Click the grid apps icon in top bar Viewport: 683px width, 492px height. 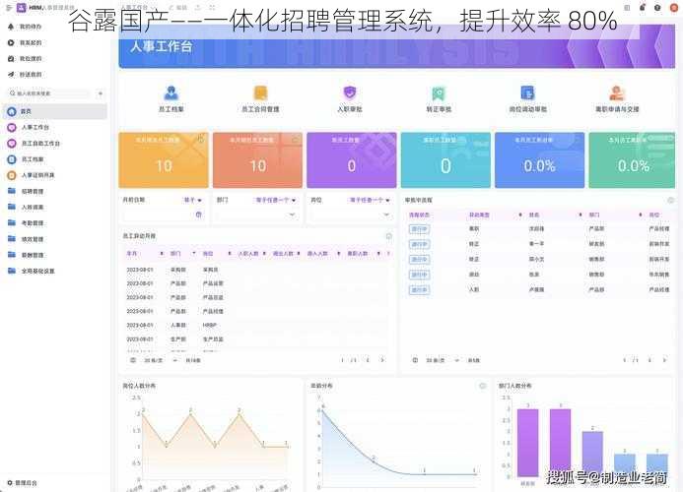627,8
